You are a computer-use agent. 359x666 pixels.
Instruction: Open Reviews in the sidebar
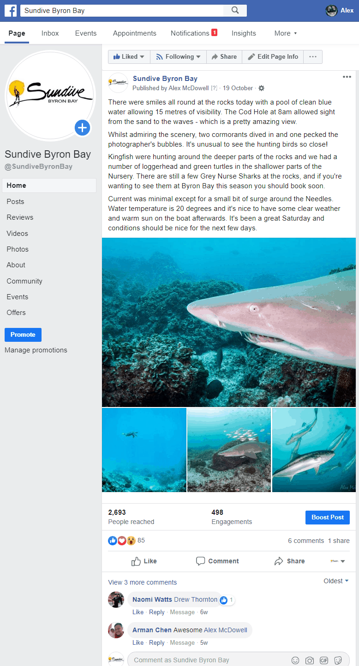click(x=20, y=217)
